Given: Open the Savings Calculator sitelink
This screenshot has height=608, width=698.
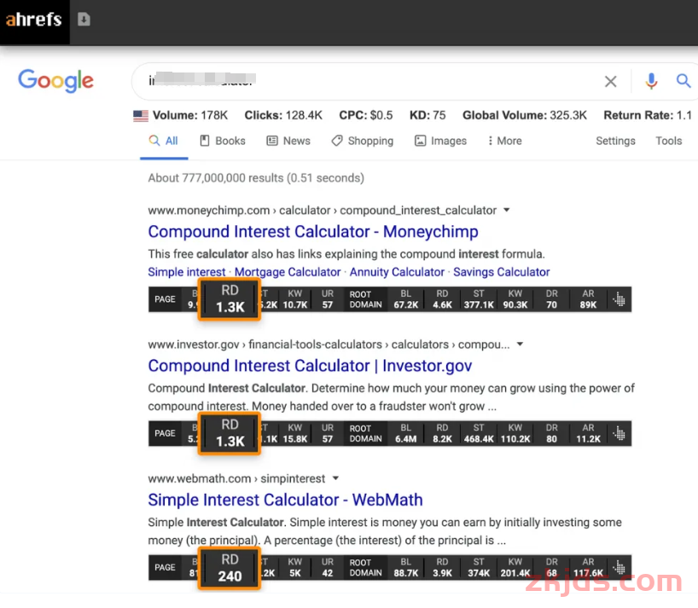Looking at the screenshot, I should pos(501,272).
